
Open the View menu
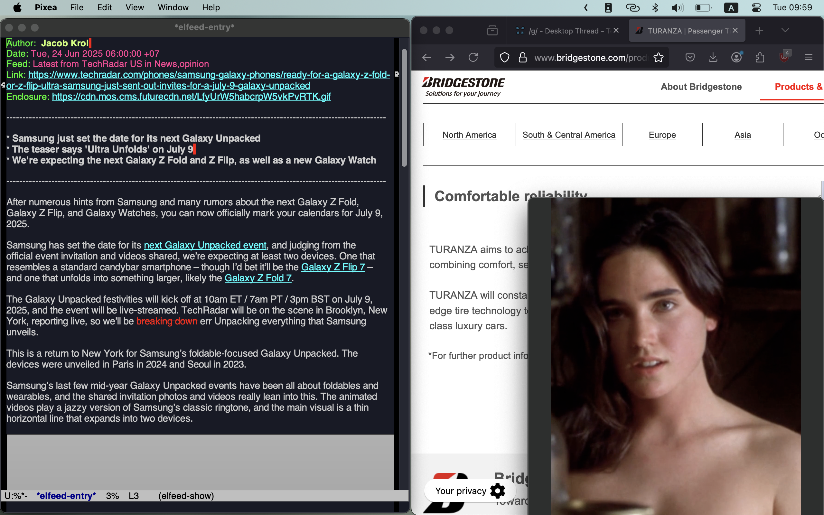[135, 7]
